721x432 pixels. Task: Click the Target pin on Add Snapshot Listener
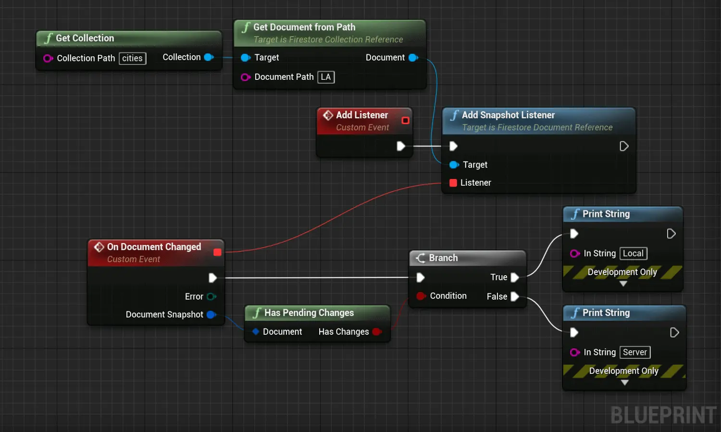pyautogui.click(x=454, y=165)
